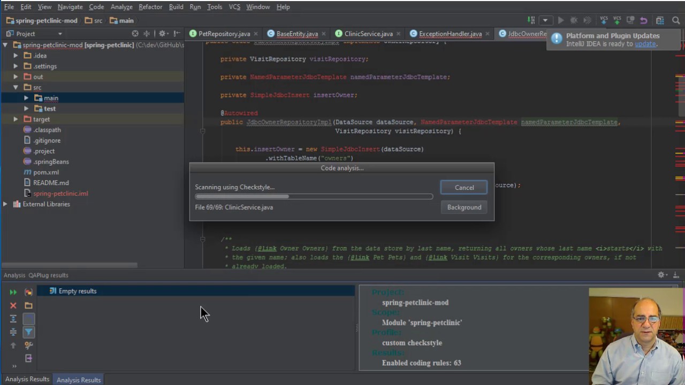Click green double-arrow rerun analysis icon
The width and height of the screenshot is (685, 385).
coord(13,292)
